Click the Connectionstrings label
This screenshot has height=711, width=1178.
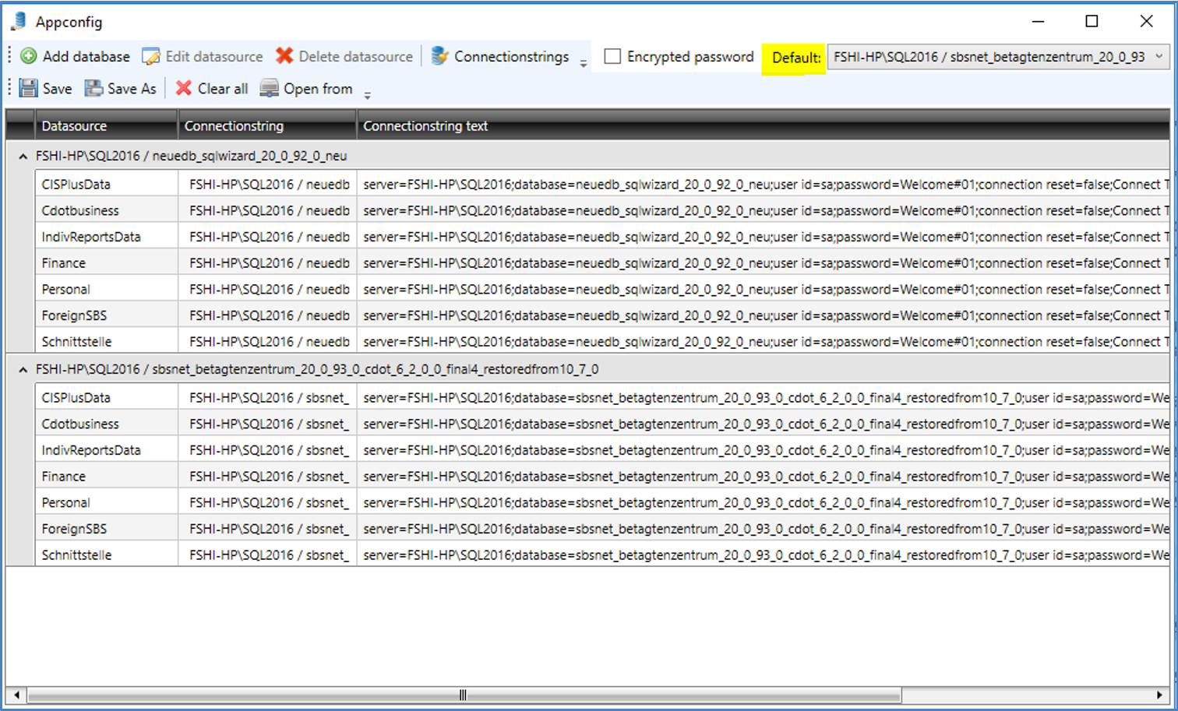tap(512, 56)
